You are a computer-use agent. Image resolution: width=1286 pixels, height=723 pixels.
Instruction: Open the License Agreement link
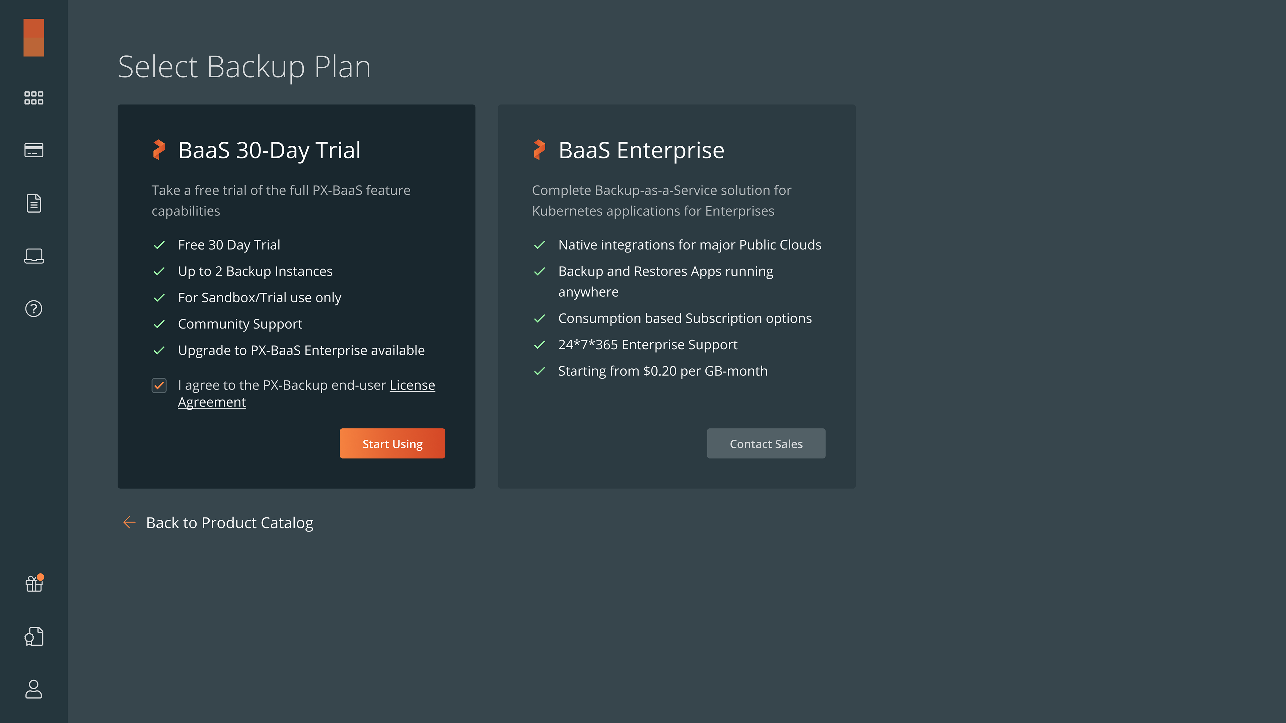tap(412, 385)
